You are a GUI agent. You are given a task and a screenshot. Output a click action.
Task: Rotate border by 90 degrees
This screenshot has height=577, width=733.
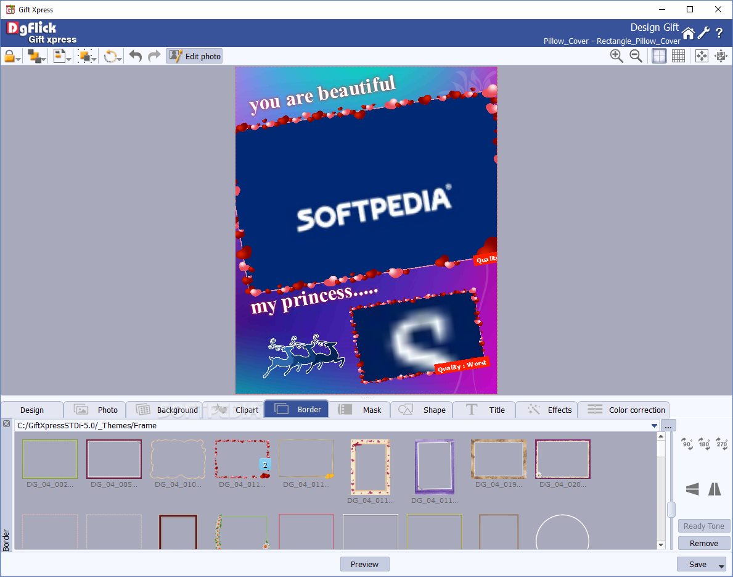tap(687, 443)
